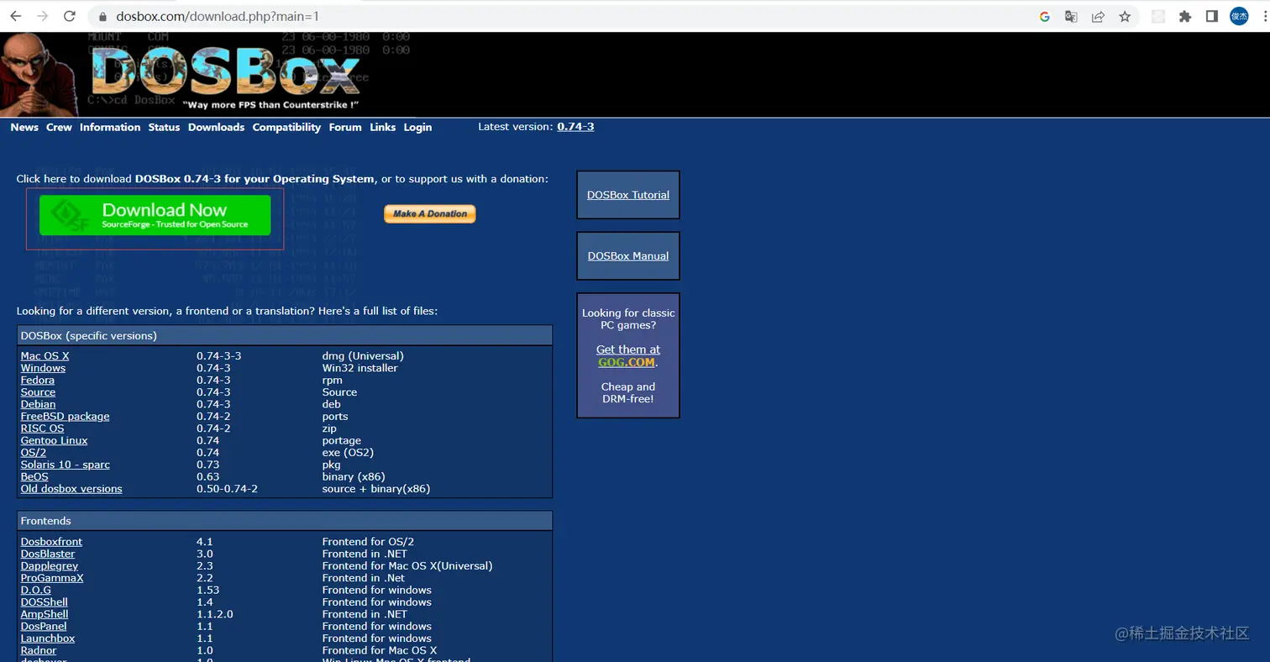
Task: View site info via the lock icon
Action: point(102,17)
